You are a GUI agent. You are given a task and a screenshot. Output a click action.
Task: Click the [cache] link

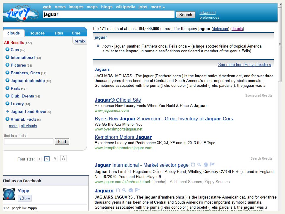point(160,182)
